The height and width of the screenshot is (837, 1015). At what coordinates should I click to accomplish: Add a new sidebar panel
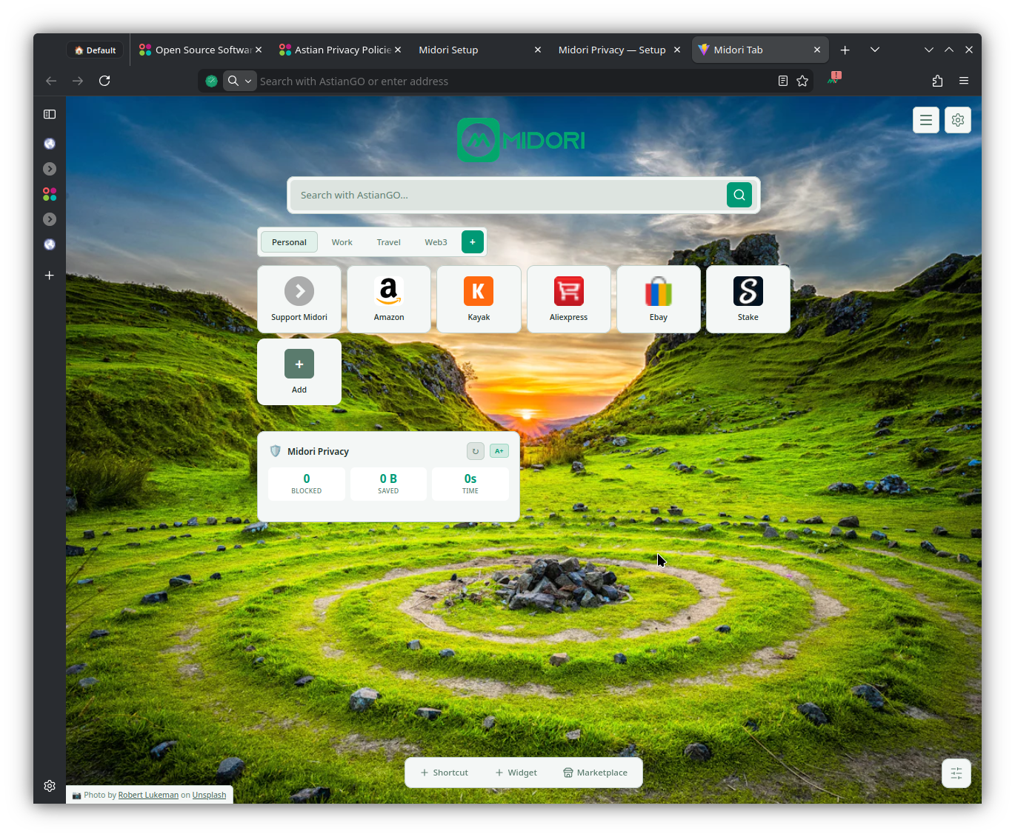(x=50, y=276)
